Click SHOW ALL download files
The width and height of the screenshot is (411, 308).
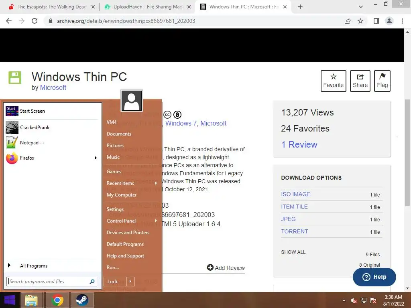click(293, 252)
